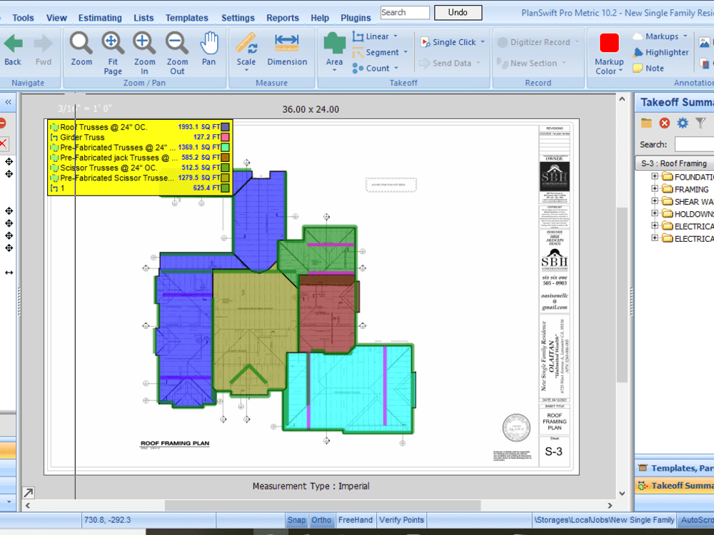
Task: Click the green Back navigation arrow
Action: 13,44
